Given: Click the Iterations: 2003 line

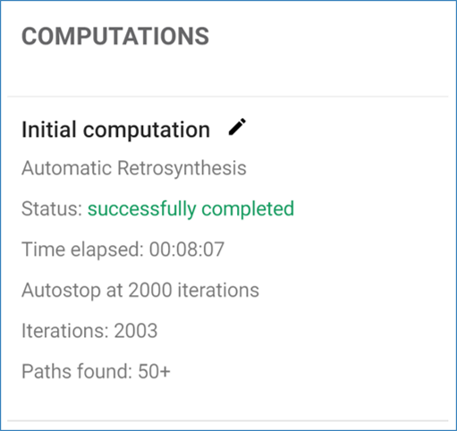Looking at the screenshot, I should click(89, 331).
